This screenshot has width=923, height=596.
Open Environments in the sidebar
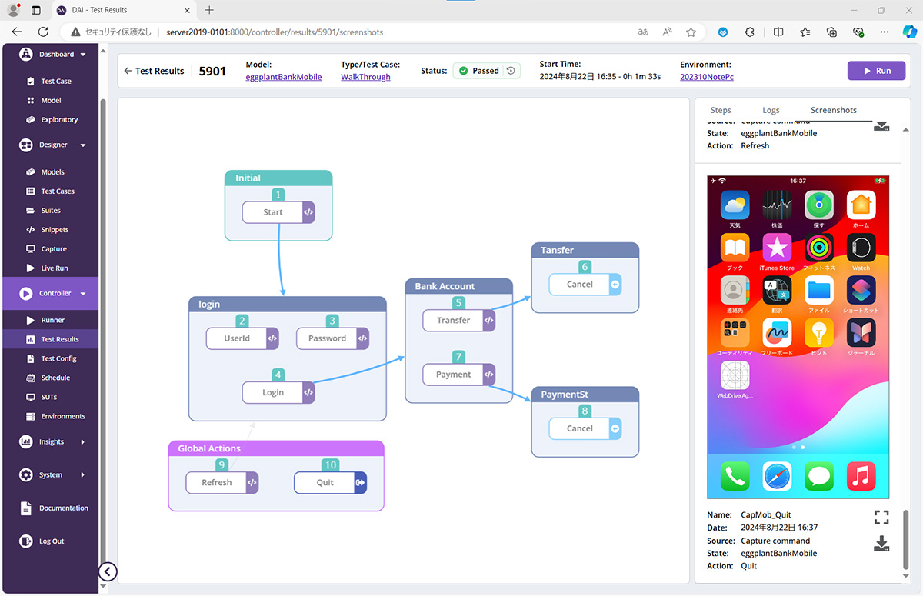(63, 416)
